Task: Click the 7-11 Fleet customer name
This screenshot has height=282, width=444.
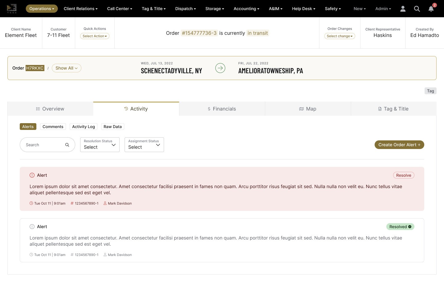Action: pos(59,35)
